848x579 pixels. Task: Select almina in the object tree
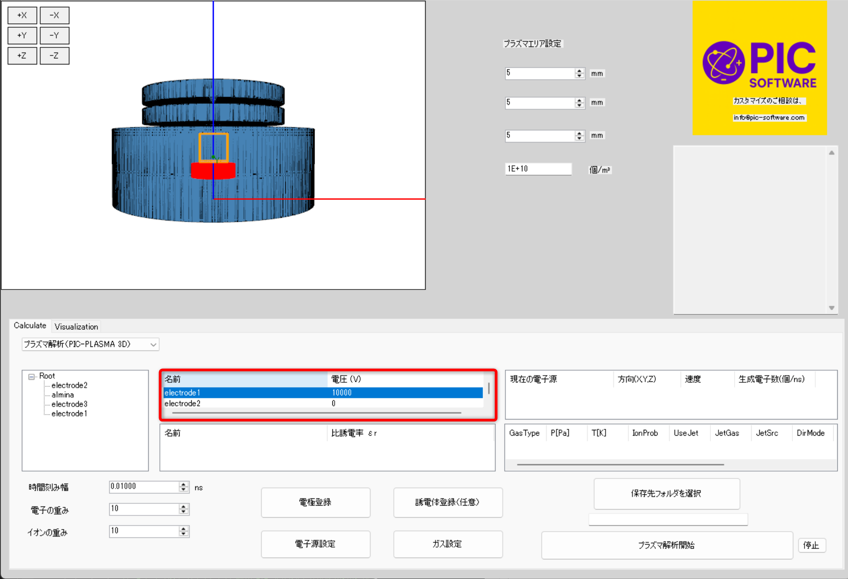(63, 395)
